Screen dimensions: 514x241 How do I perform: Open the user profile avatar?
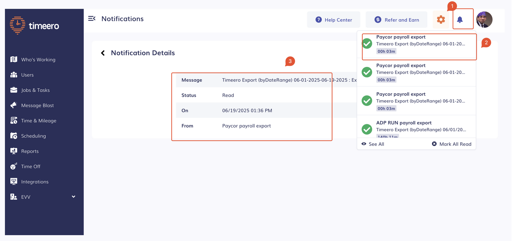coord(484,20)
